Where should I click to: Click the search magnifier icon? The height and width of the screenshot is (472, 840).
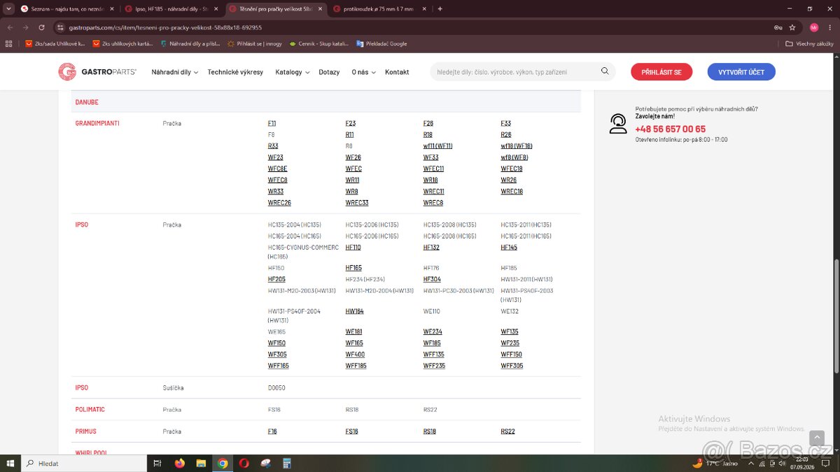[605, 71]
